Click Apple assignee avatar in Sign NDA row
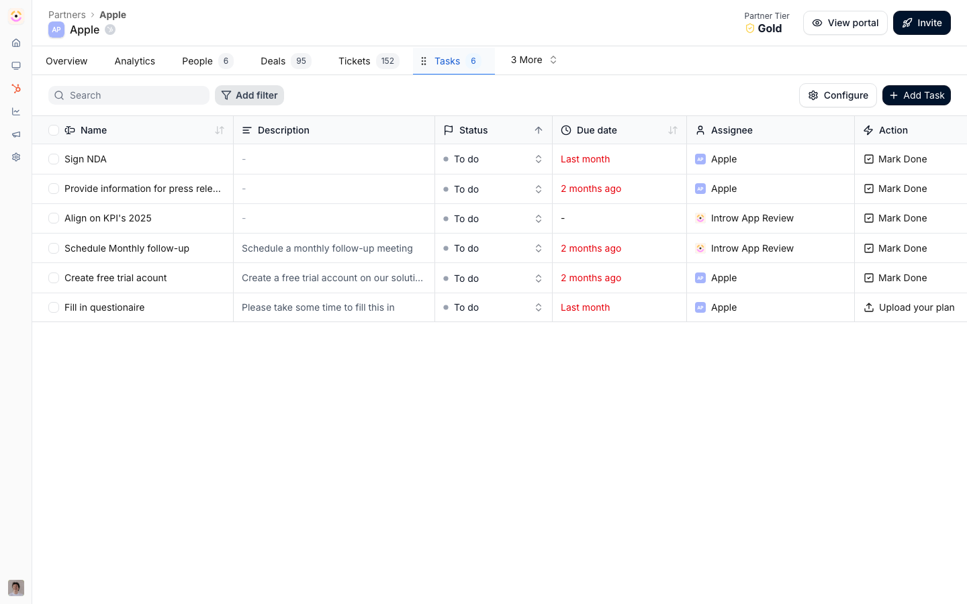 click(700, 159)
